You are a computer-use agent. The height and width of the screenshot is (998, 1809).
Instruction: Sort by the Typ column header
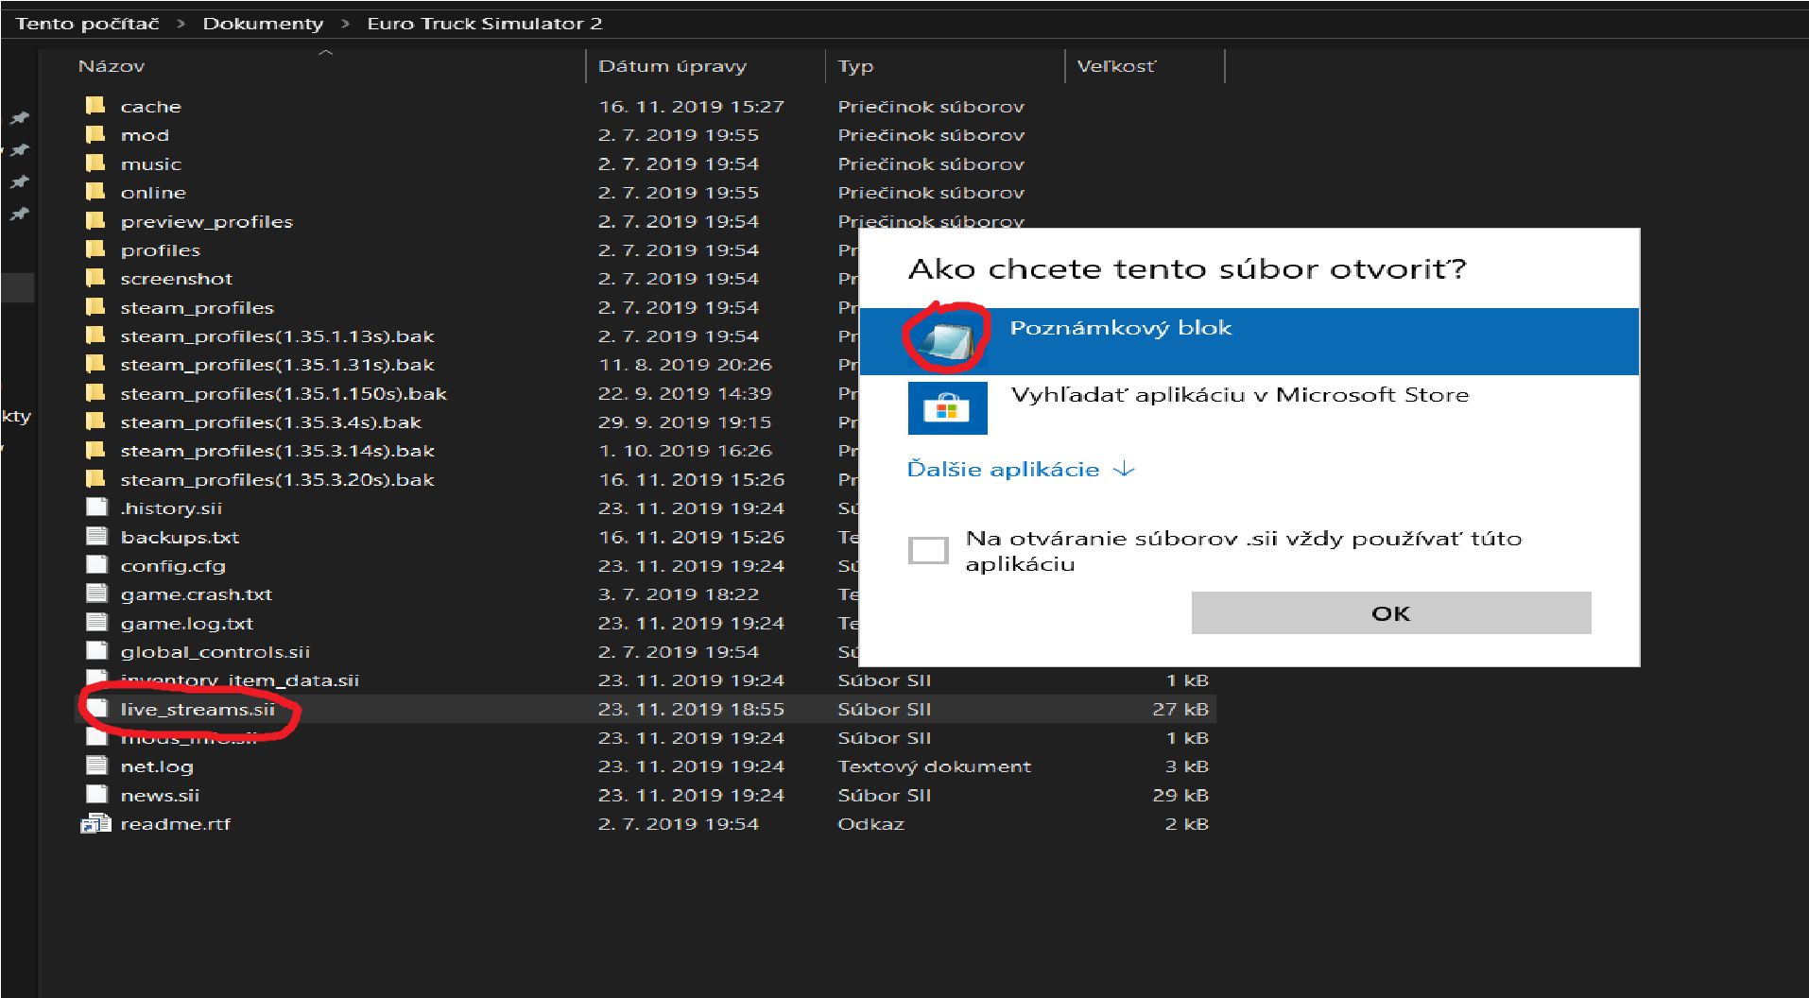(x=855, y=66)
